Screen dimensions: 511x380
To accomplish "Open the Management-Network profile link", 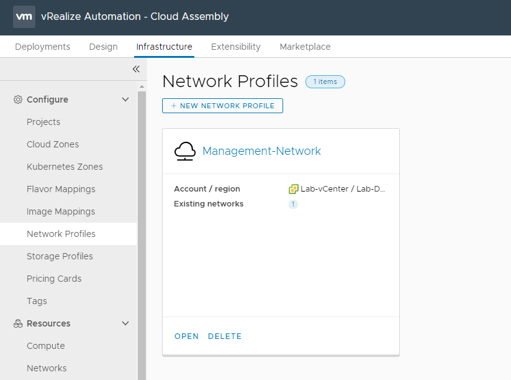I will coord(261,151).
